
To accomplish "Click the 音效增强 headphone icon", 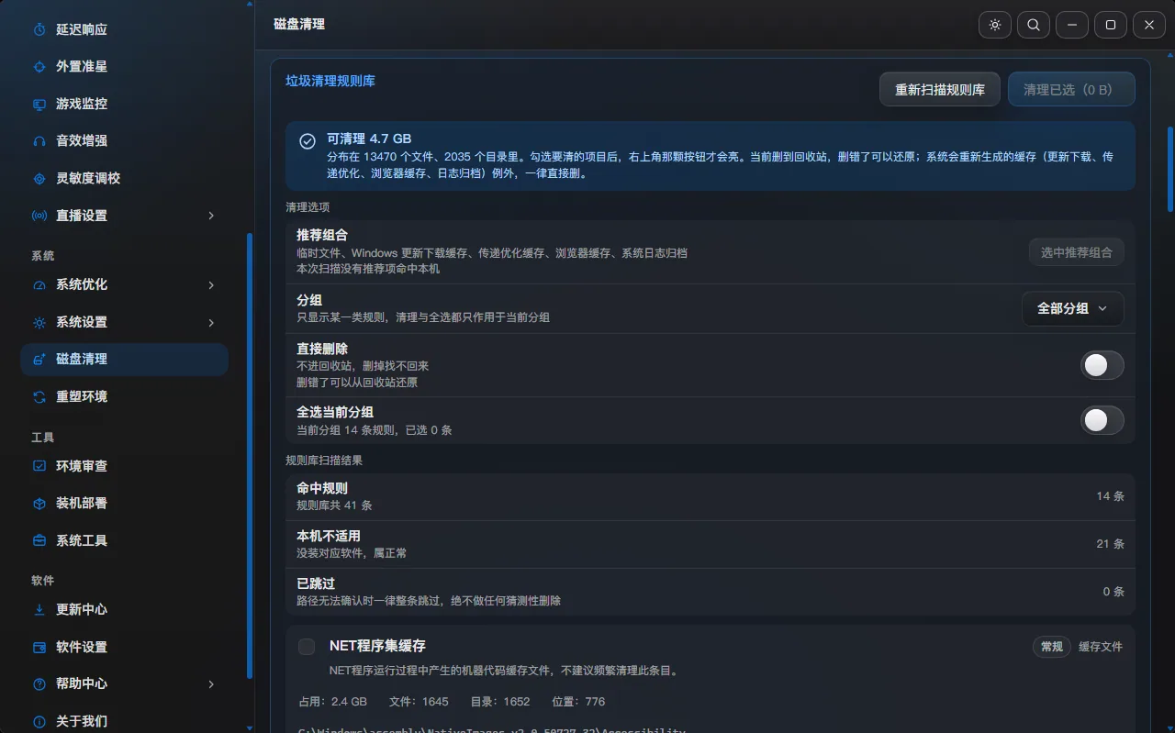I will point(39,141).
